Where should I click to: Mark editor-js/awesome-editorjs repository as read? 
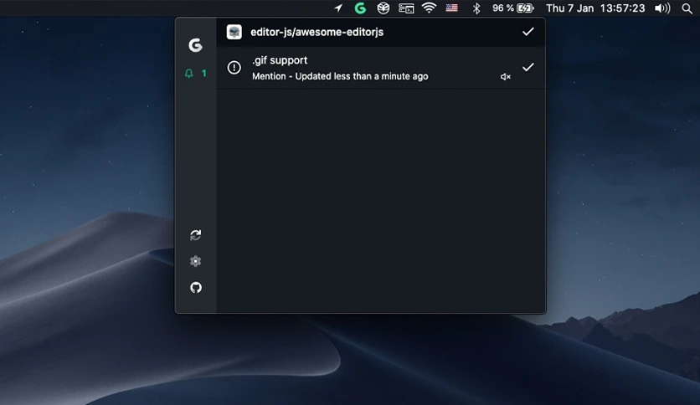pos(528,32)
